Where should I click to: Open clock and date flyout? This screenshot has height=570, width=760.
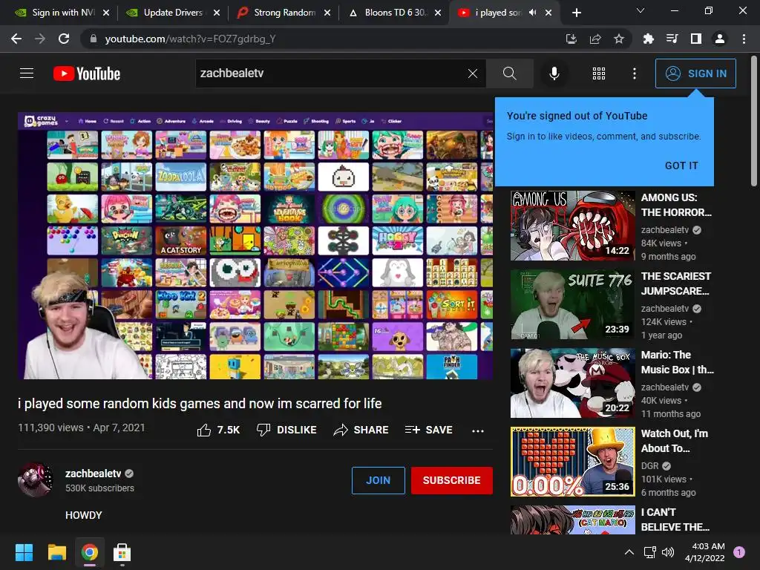click(x=705, y=552)
